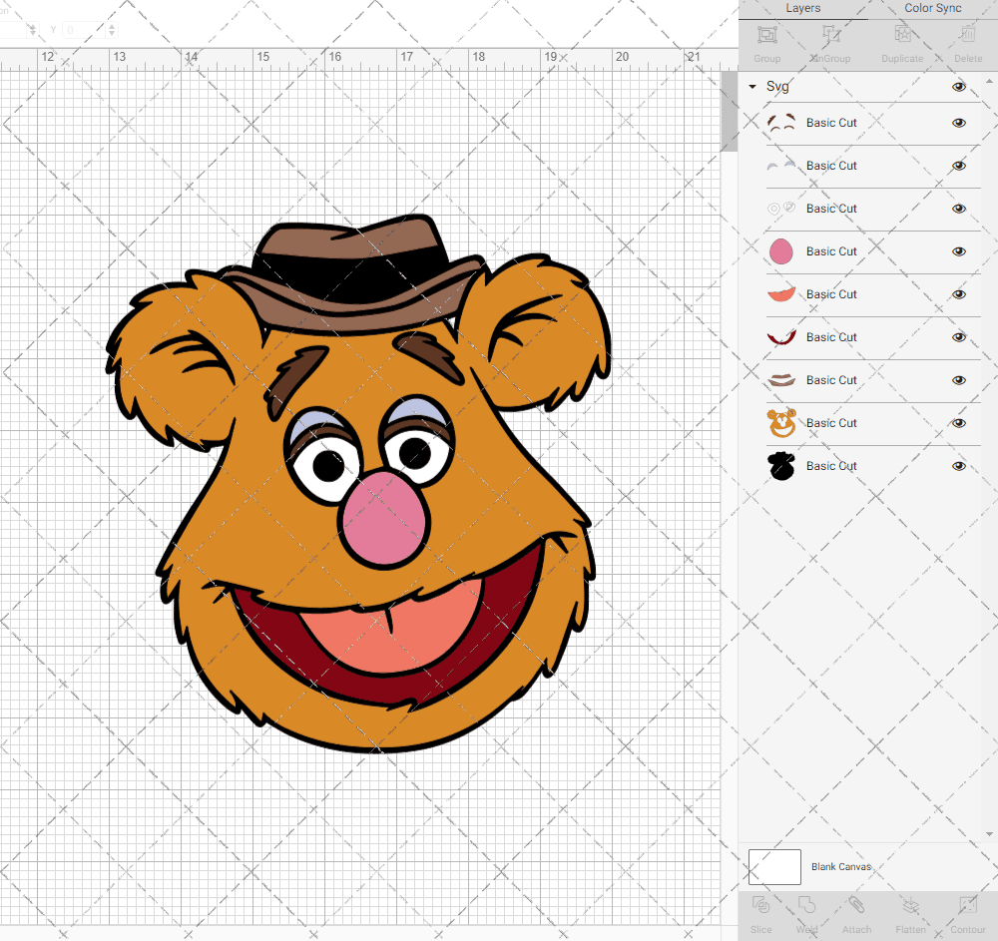Click Basic Cut label of black outline layer

[831, 466]
